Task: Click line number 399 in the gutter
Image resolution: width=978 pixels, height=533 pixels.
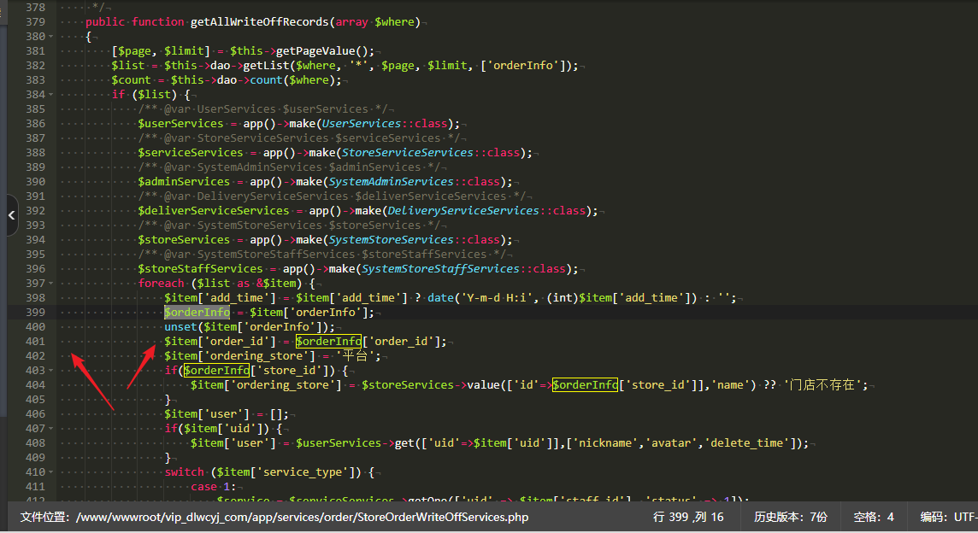Action: click(34, 313)
